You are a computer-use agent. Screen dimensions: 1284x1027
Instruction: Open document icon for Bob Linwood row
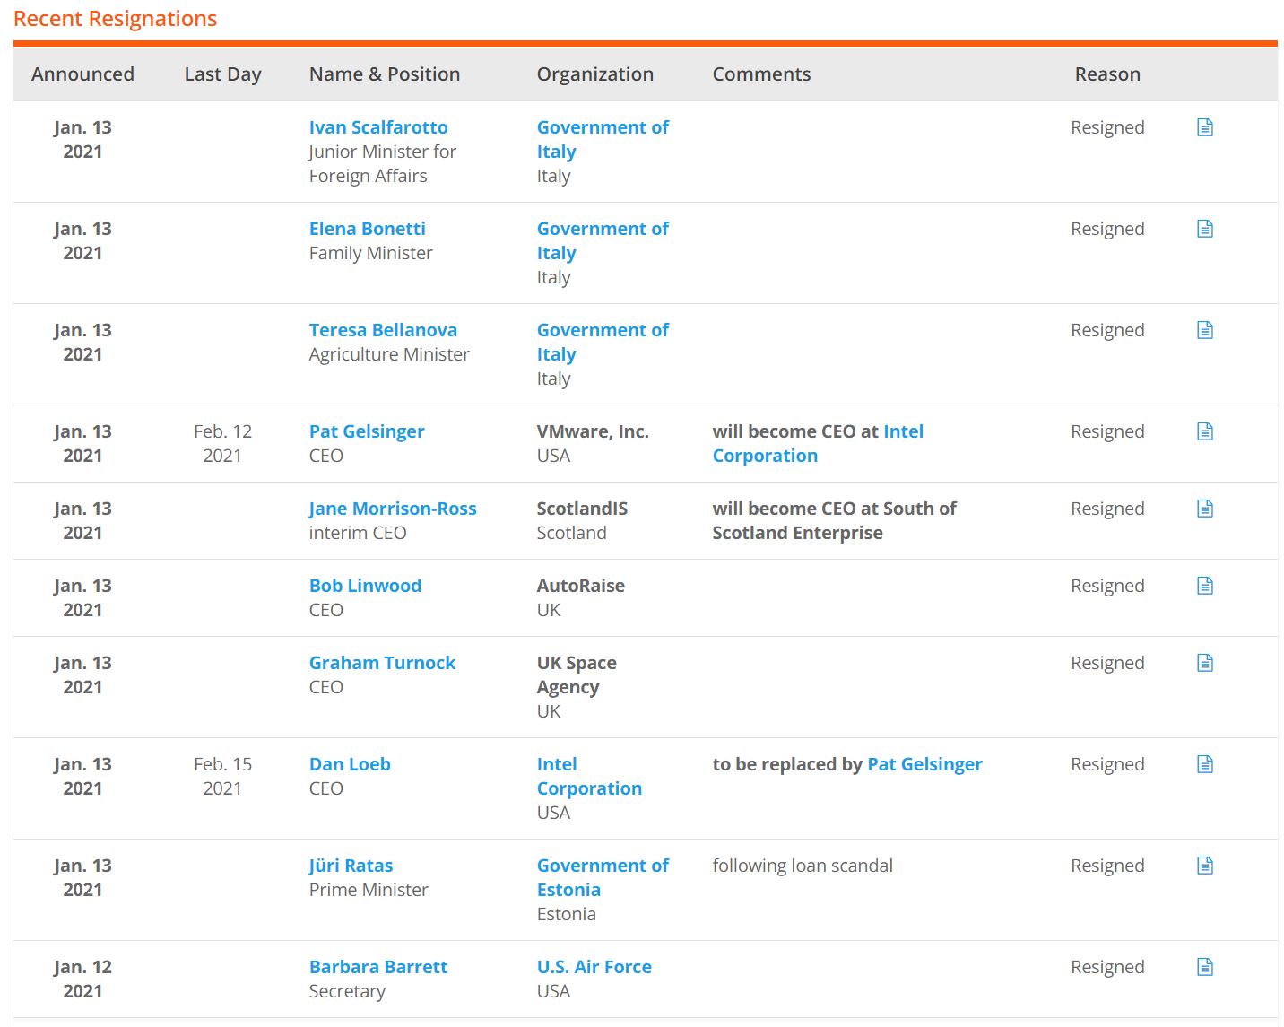click(1205, 586)
